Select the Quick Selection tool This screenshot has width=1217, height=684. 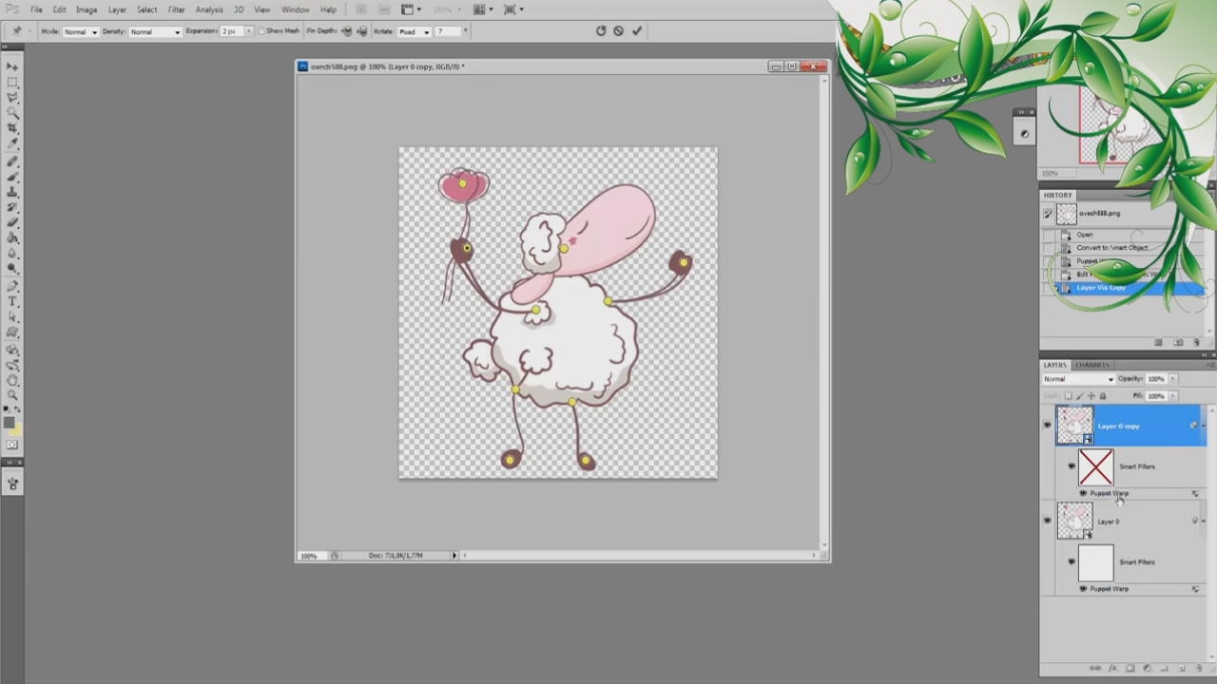click(x=12, y=113)
